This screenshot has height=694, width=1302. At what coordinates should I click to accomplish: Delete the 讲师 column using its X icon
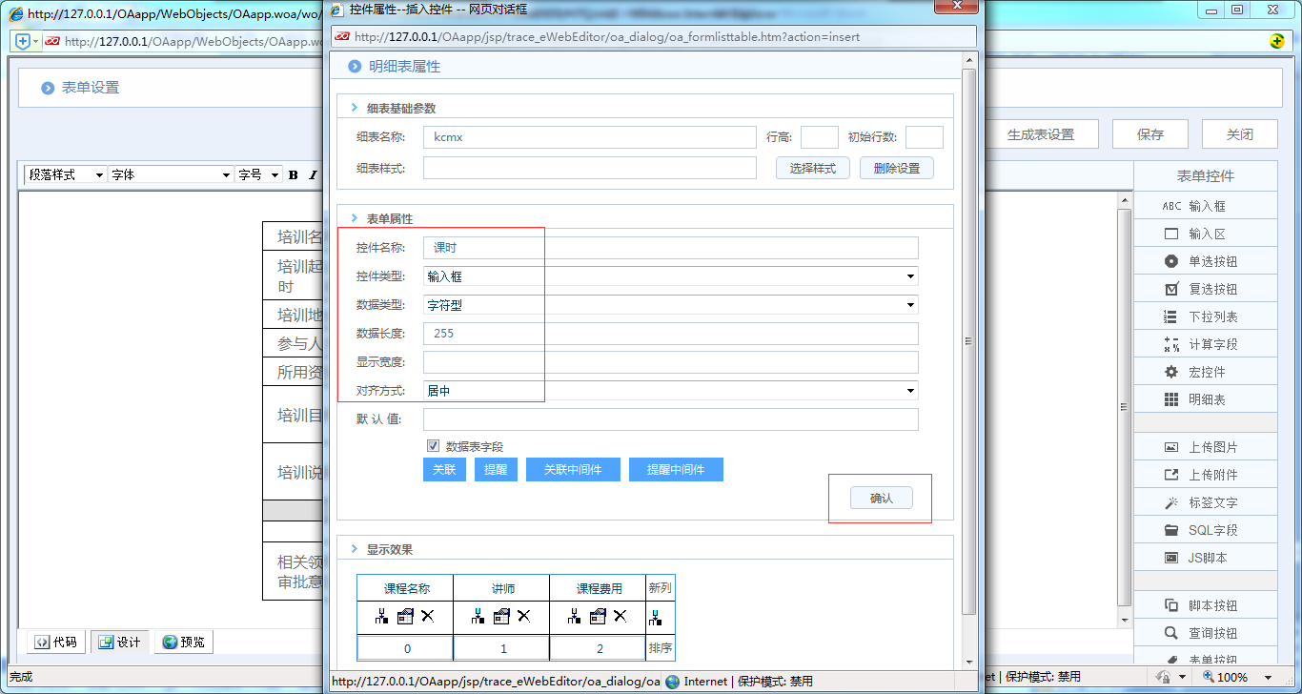522,617
